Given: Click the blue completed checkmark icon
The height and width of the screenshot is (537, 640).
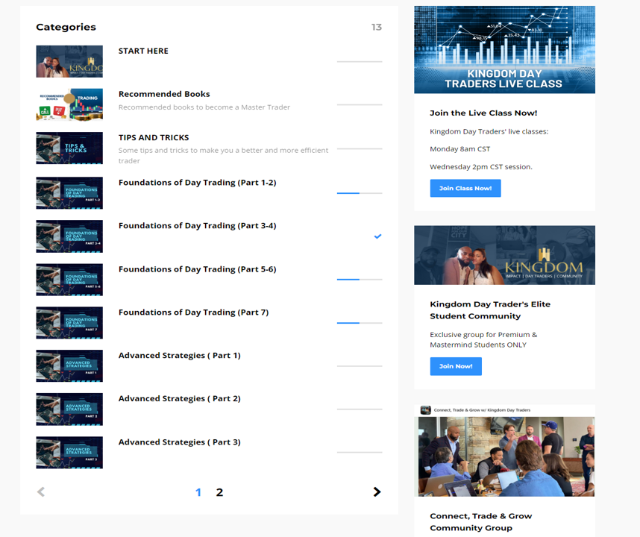Looking at the screenshot, I should 377,236.
